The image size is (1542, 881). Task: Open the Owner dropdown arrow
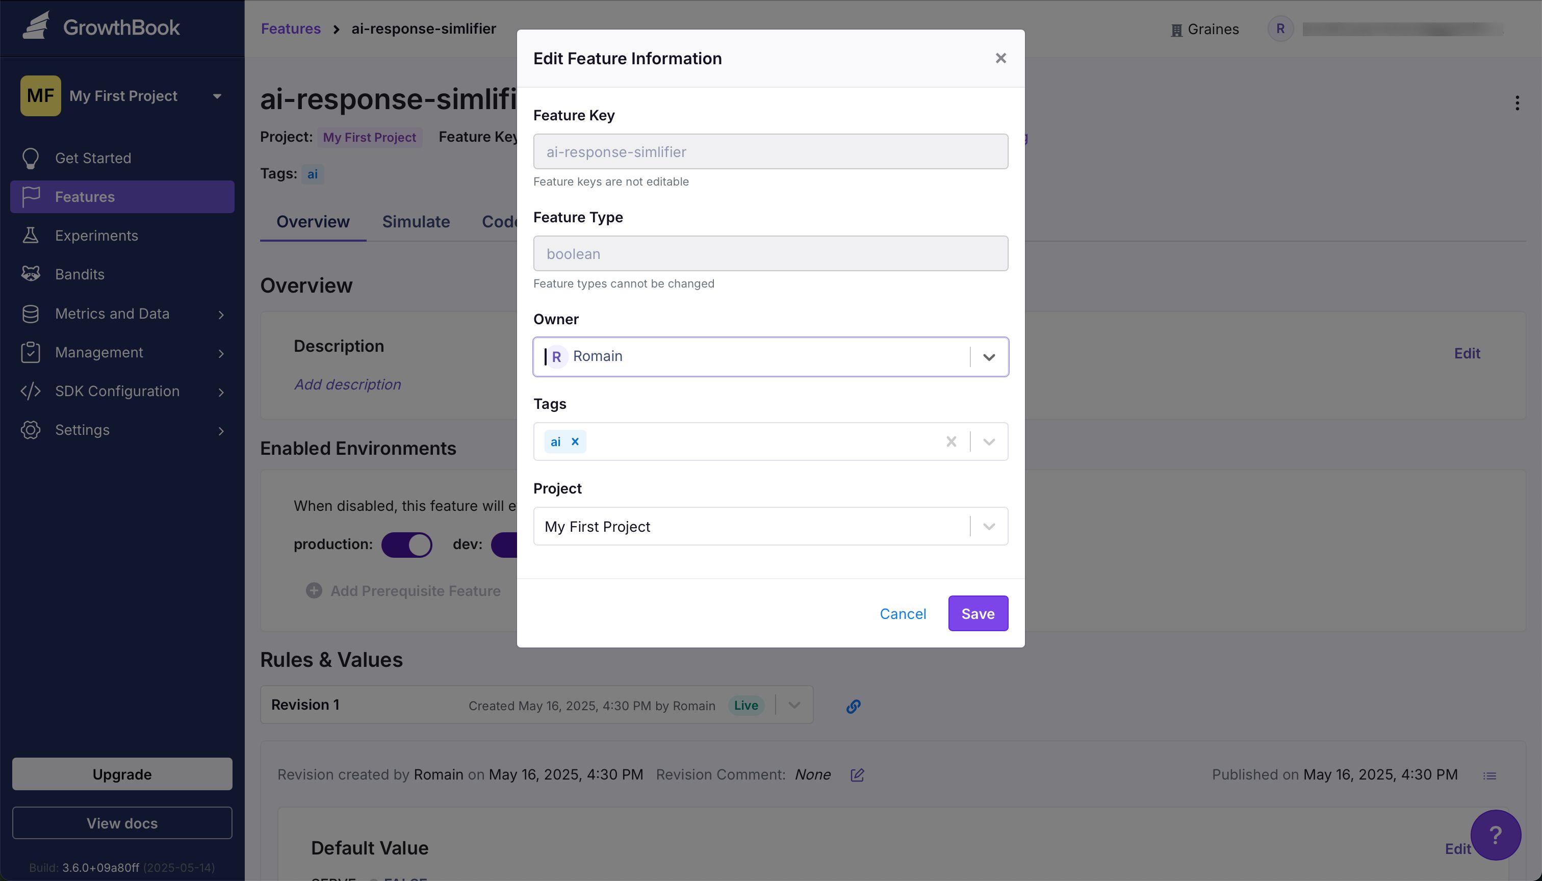(x=989, y=357)
